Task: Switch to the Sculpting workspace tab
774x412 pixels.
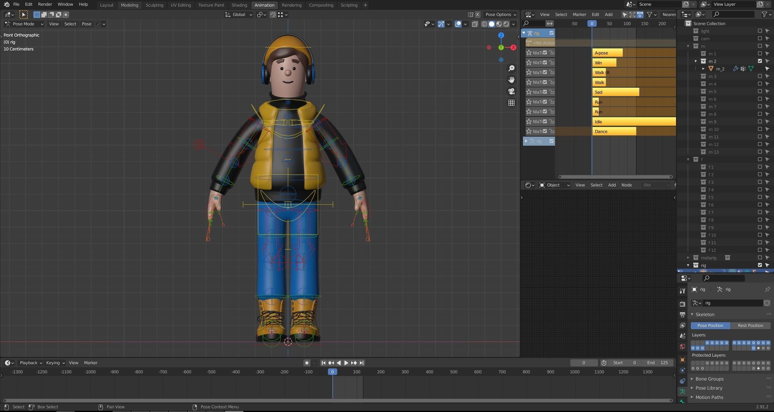Action: click(x=154, y=5)
